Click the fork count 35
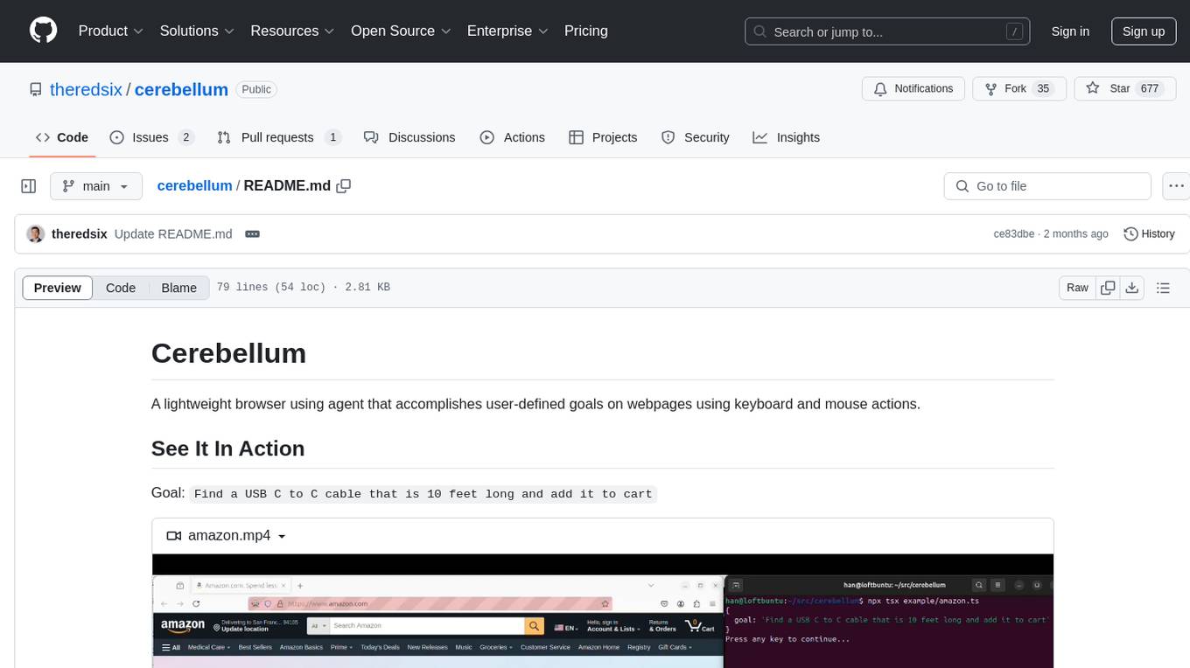 tap(1042, 89)
